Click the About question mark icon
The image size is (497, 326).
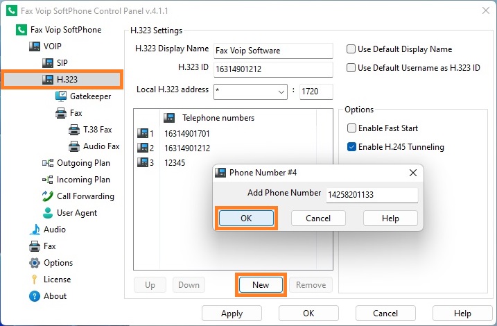coord(35,296)
